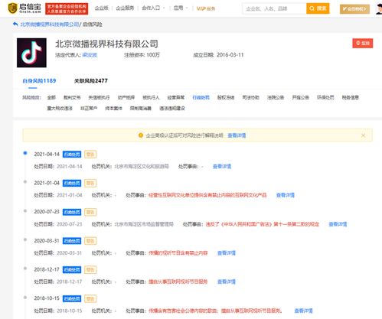Select the 违法违规建设 risk filter
This screenshot has width=382, height=319.
pyautogui.click(x=172, y=109)
